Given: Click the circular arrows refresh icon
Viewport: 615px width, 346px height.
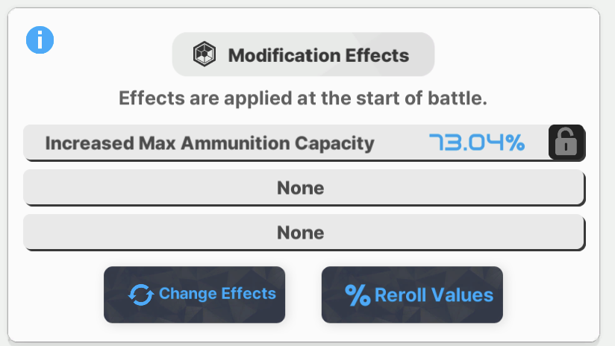Looking at the screenshot, I should pos(141,295).
